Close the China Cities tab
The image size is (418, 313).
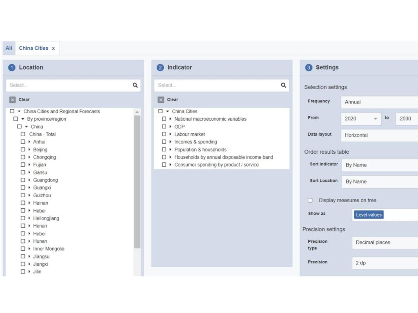point(53,48)
